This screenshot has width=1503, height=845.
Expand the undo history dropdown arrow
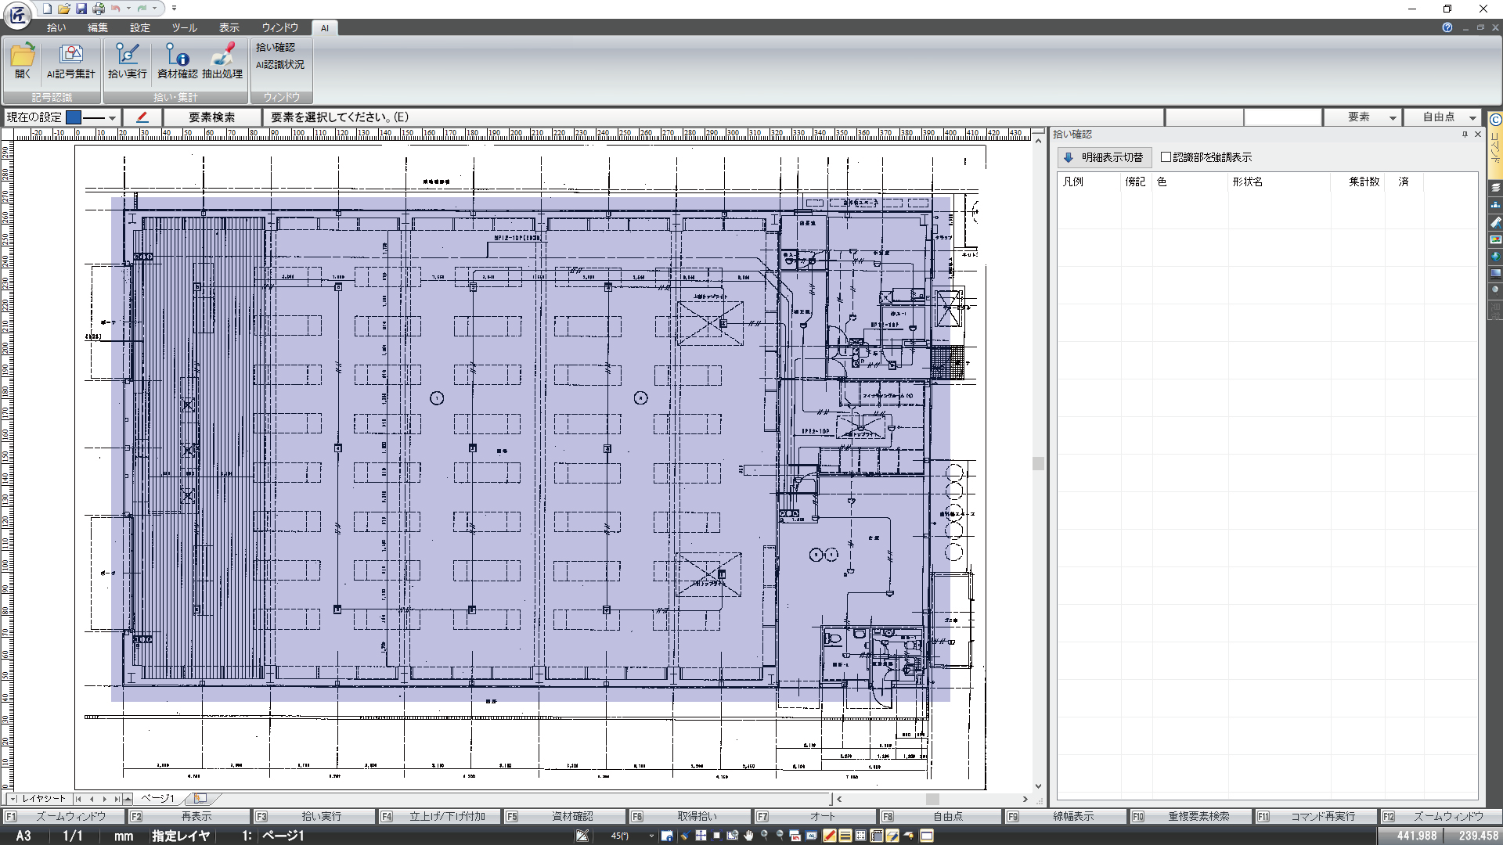[128, 9]
